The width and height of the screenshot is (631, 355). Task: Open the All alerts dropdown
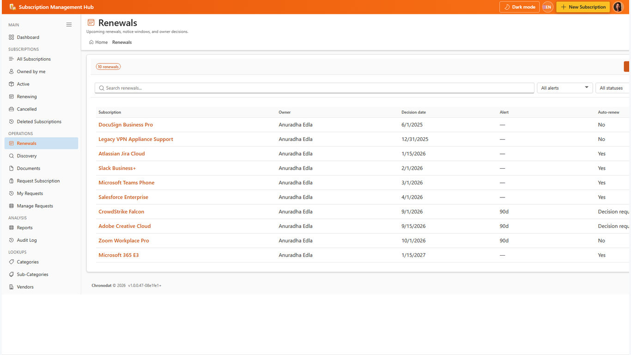[x=564, y=88]
